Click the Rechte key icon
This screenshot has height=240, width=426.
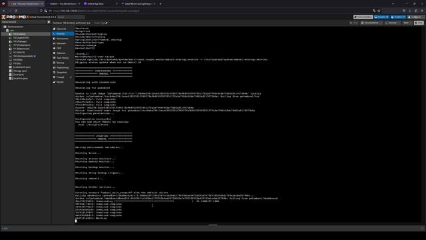(55, 82)
